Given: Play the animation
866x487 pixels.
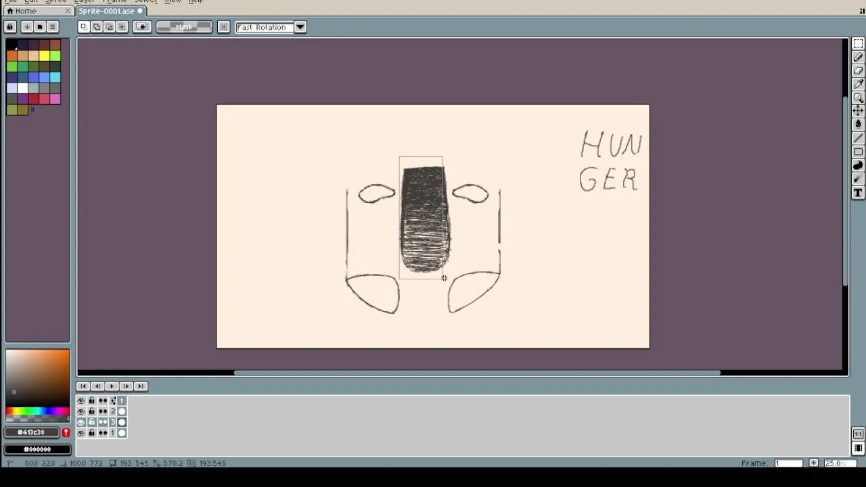Looking at the screenshot, I should click(112, 386).
